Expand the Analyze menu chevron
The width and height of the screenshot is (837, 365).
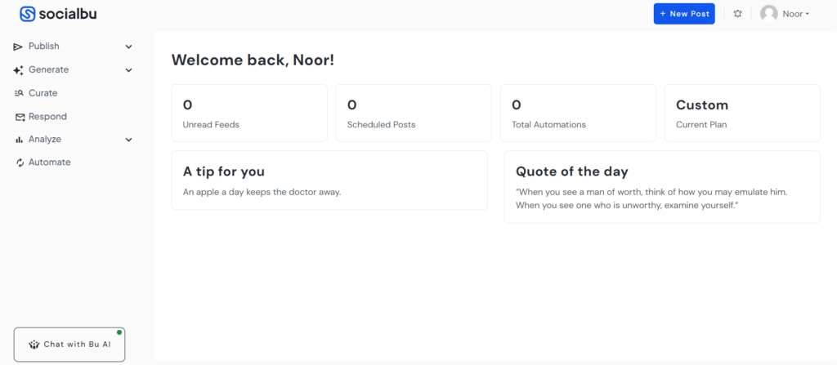coord(128,140)
